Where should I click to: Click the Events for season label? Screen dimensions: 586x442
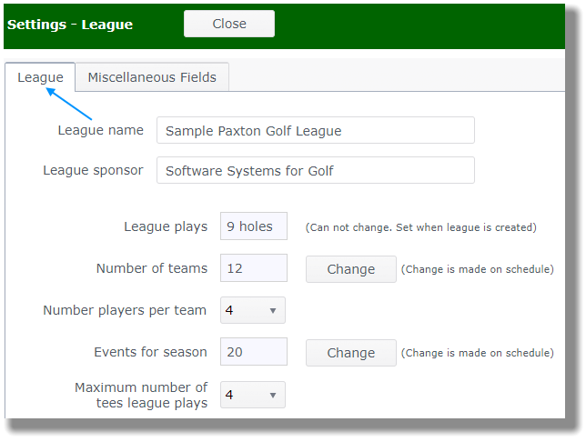point(150,352)
